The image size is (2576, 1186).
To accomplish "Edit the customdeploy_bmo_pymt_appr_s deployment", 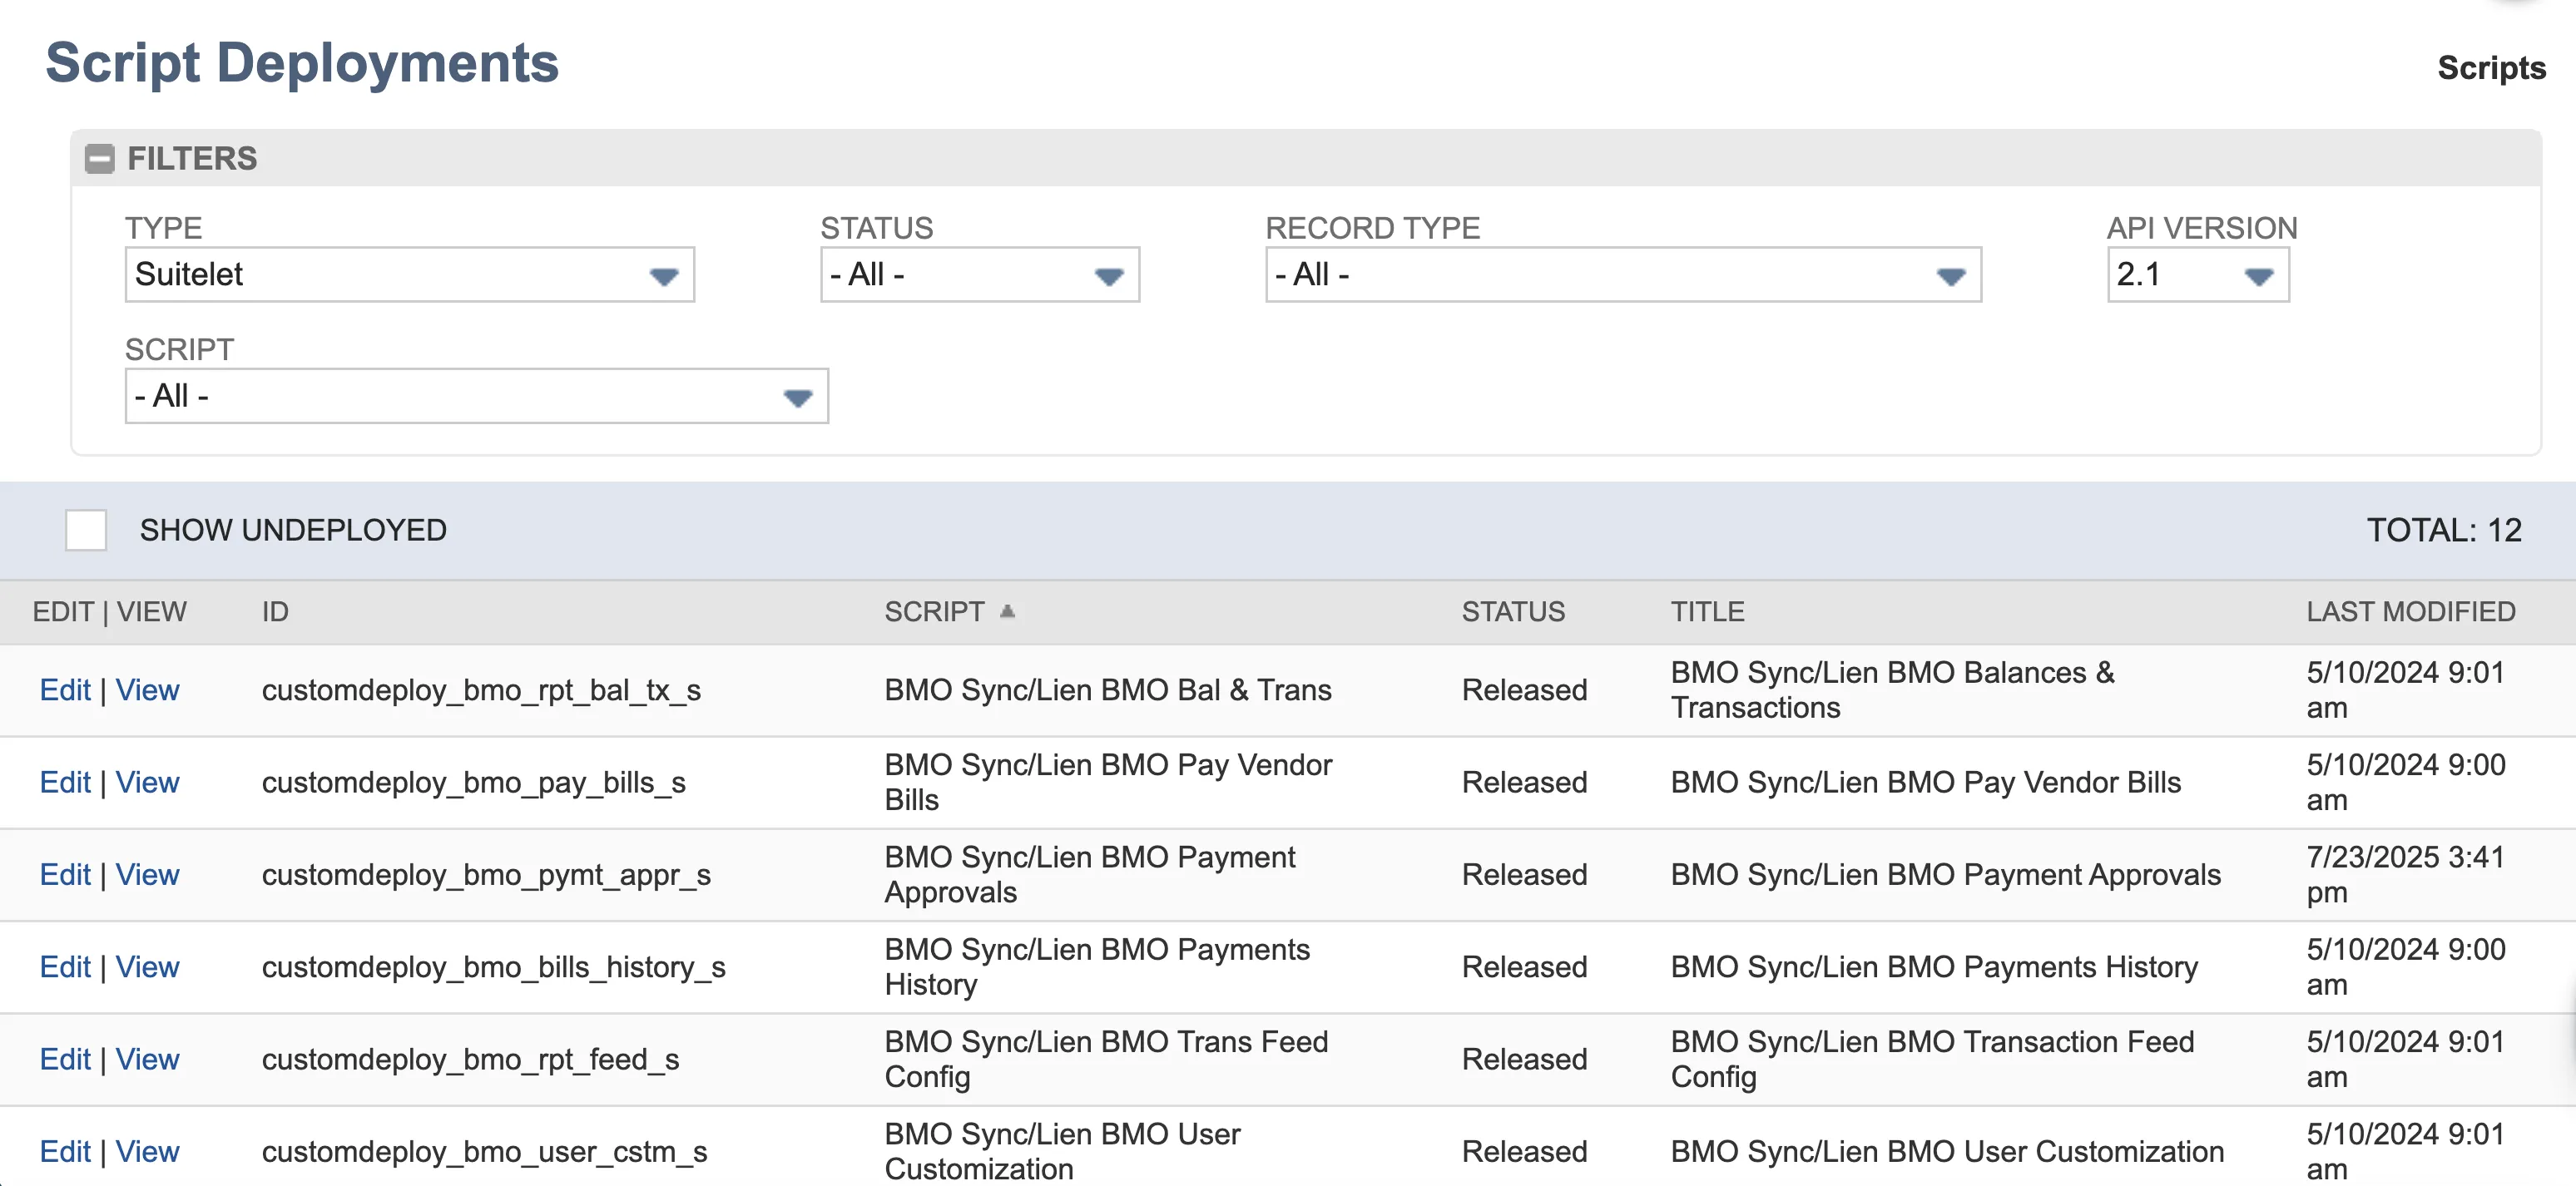I will tap(65, 875).
